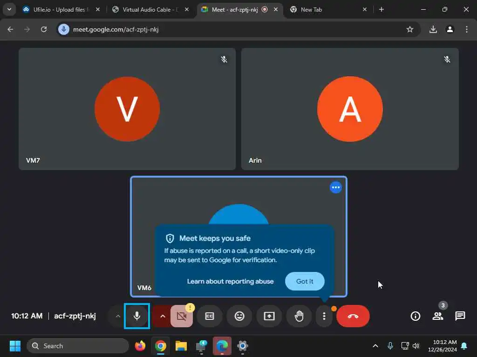This screenshot has width=477, height=357.
Task: Start presenting your screen
Action: pyautogui.click(x=269, y=316)
